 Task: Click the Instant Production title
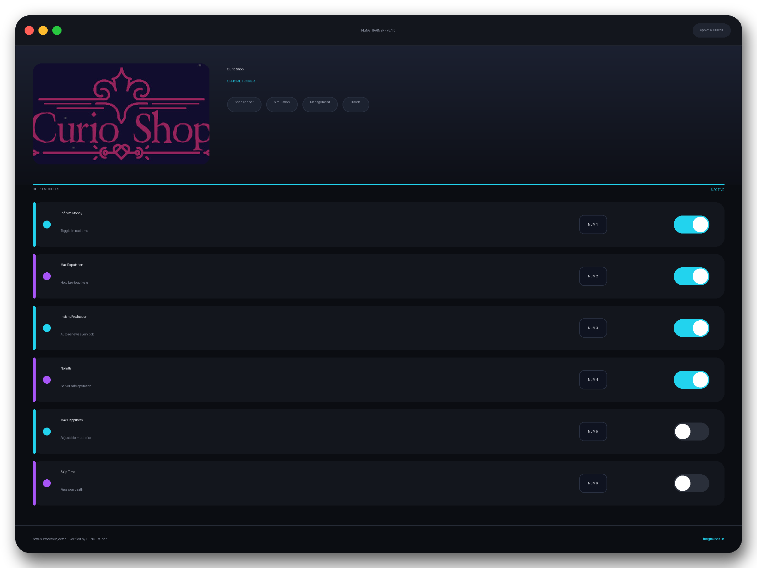(x=74, y=317)
